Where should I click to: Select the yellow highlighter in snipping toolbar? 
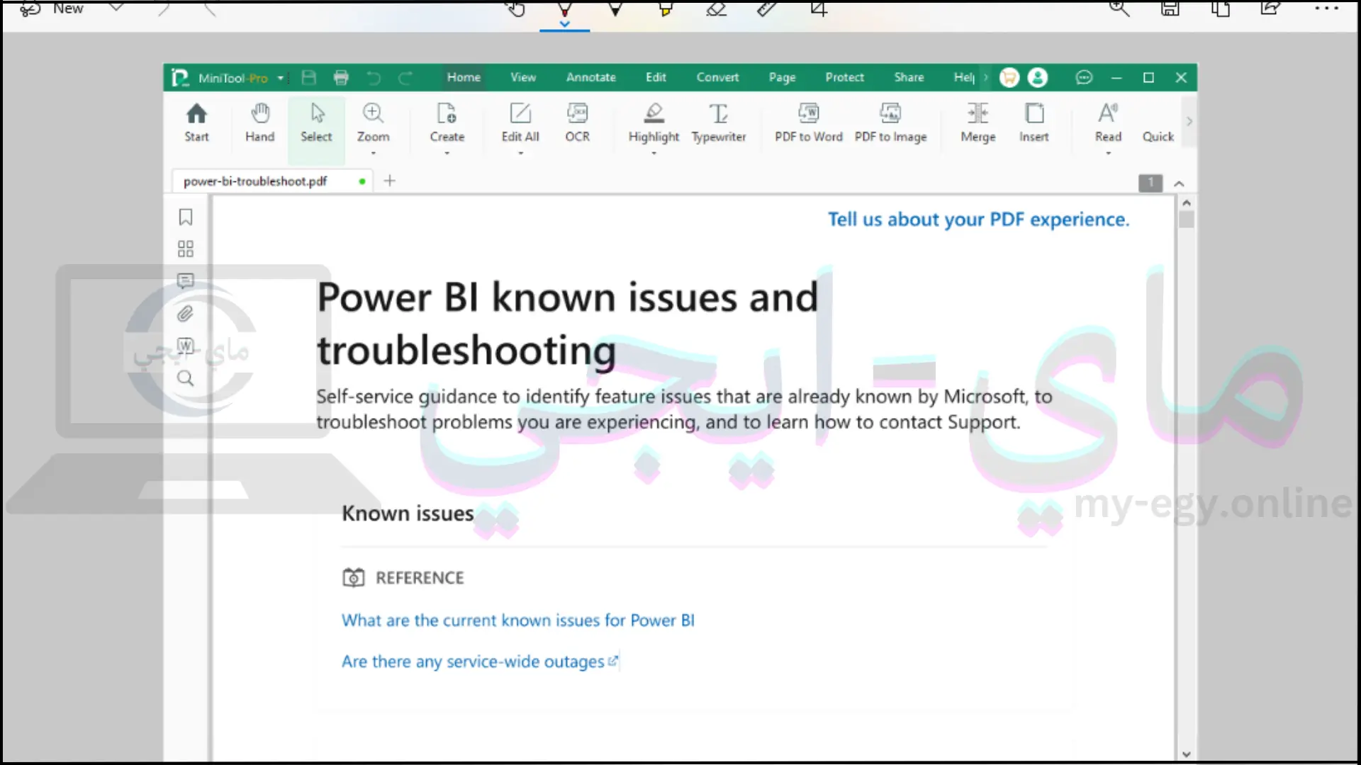pos(666,9)
